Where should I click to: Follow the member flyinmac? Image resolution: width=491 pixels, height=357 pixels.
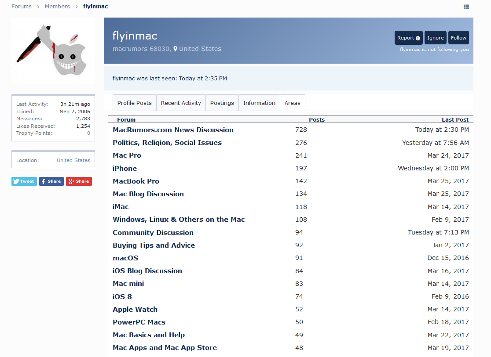[458, 38]
